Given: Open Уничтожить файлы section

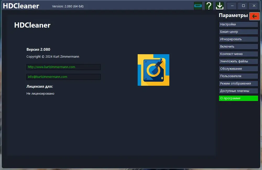Looking at the screenshot, I should [x=238, y=61].
